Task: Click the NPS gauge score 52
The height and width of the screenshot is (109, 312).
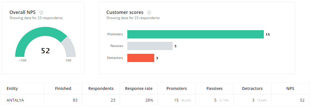Action: point(45,51)
